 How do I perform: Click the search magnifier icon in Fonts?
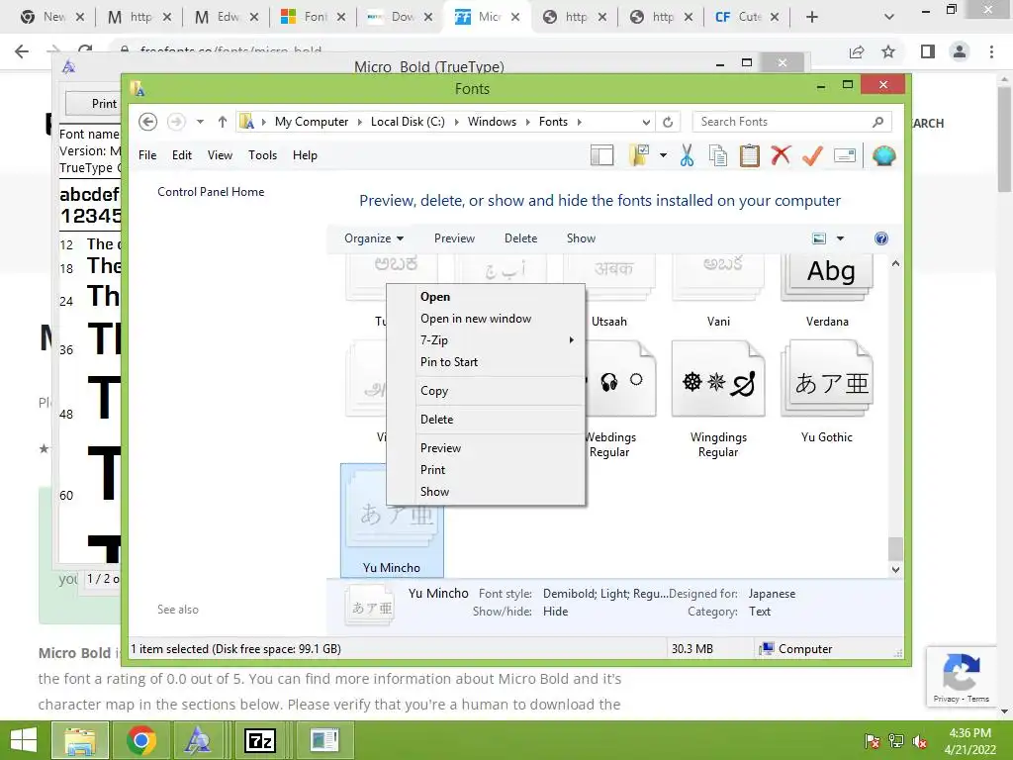(x=877, y=122)
